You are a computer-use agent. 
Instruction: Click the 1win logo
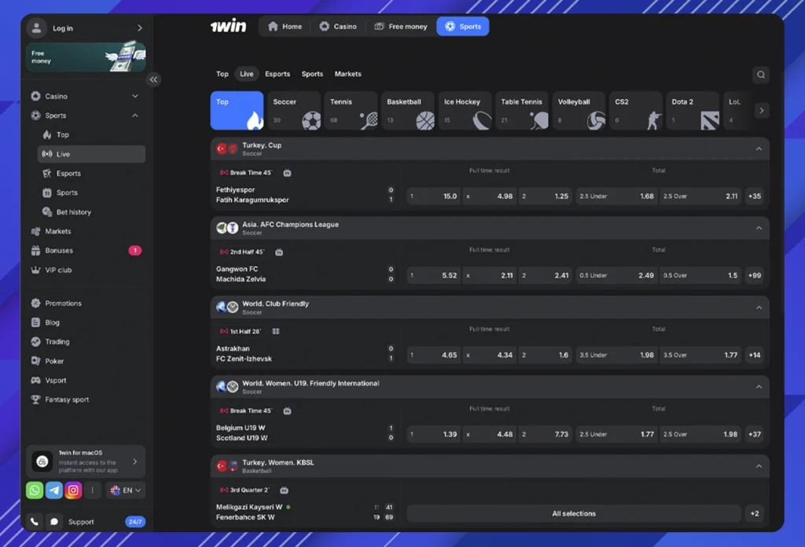(x=229, y=26)
